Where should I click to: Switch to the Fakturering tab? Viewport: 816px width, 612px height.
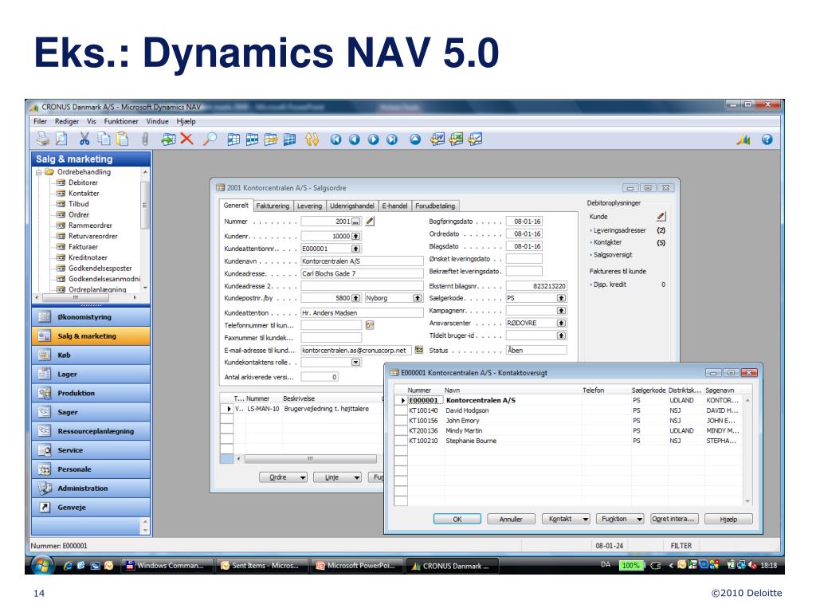point(273,206)
